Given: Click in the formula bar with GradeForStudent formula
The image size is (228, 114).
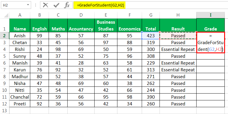Looking at the screenshot, I should click(151, 5).
